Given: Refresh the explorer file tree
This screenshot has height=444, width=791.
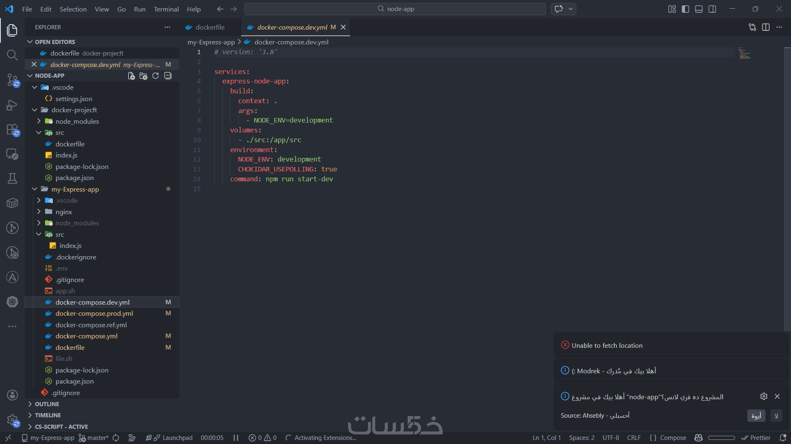Looking at the screenshot, I should (x=155, y=76).
